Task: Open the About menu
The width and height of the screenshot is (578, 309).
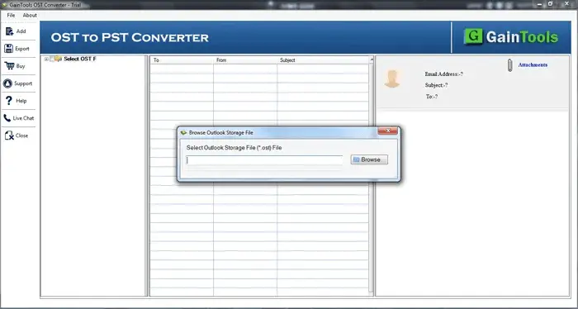Action: point(30,15)
